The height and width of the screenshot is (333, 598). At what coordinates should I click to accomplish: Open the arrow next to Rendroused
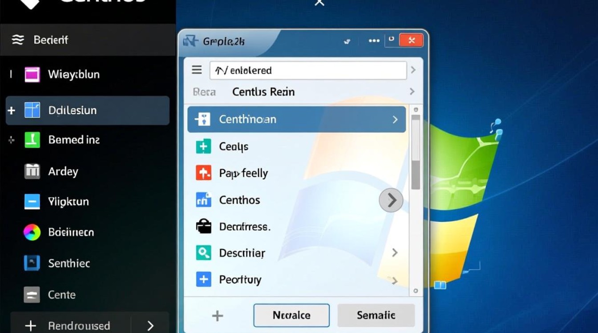tap(150, 326)
